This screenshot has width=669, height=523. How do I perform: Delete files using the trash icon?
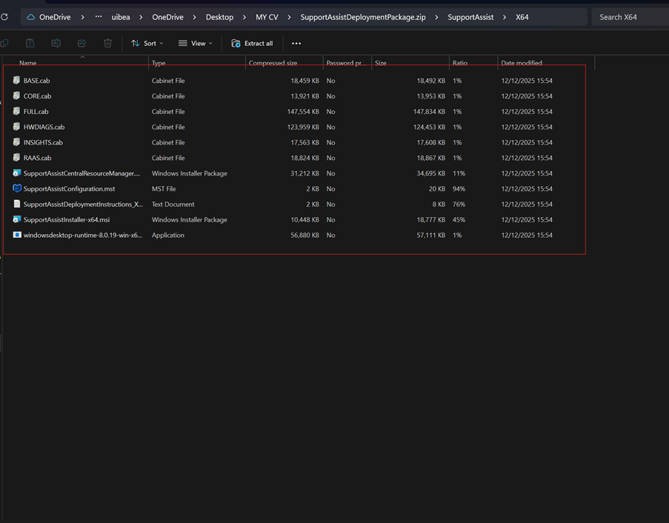(x=107, y=43)
